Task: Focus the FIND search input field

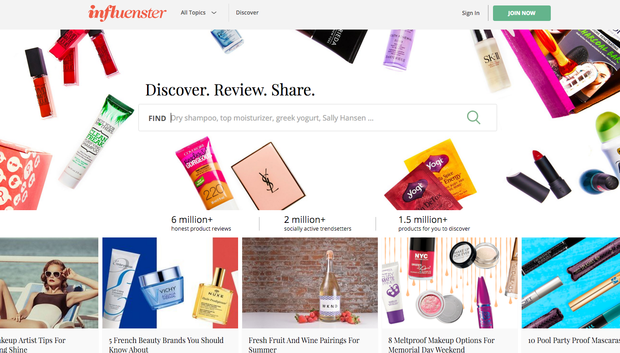Action: click(x=317, y=118)
